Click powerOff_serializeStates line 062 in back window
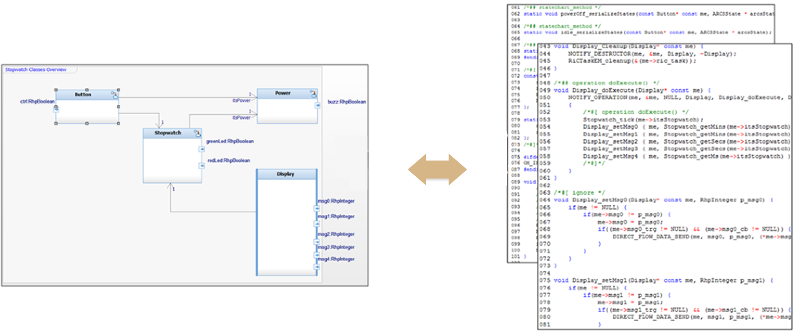 (649, 14)
